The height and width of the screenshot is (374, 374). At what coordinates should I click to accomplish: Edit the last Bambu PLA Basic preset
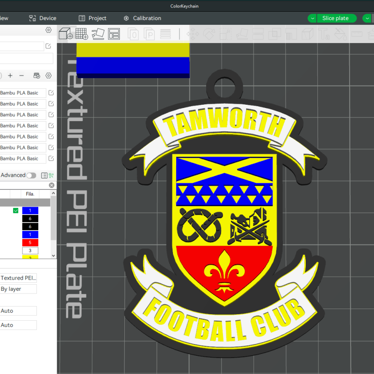pos(51,158)
